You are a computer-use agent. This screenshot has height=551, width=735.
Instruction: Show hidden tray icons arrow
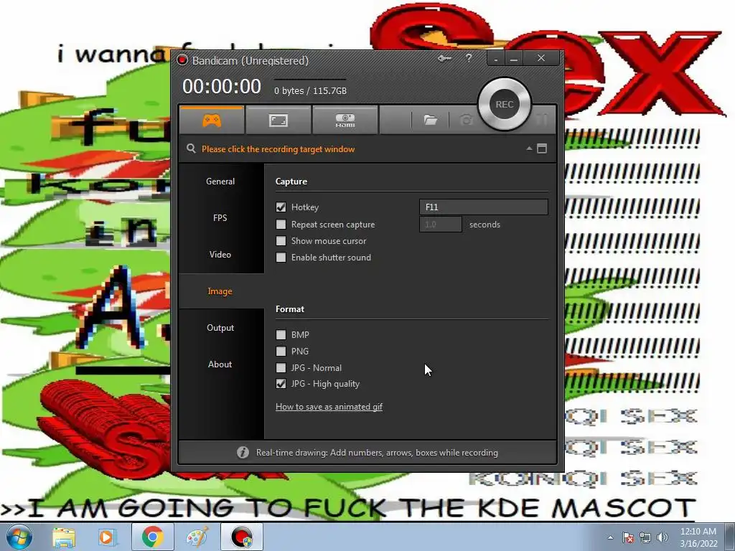click(x=610, y=537)
